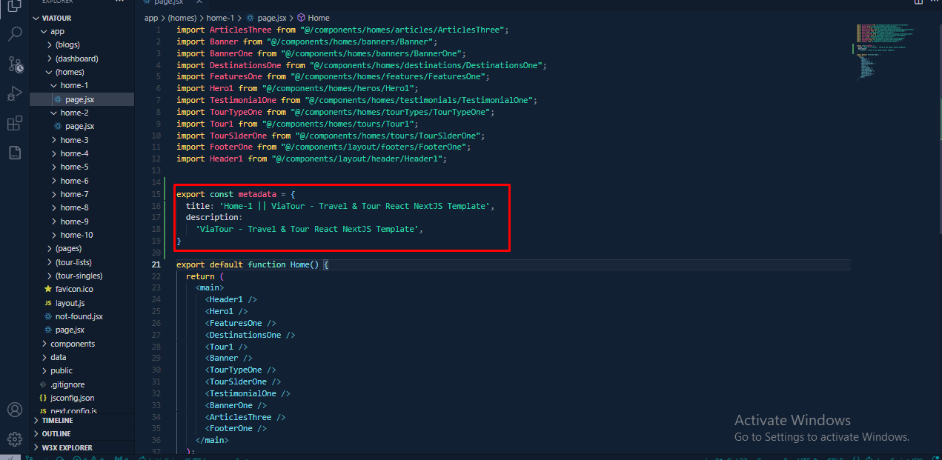Expand the components folder
Screen dimensions: 942x460
click(x=70, y=343)
